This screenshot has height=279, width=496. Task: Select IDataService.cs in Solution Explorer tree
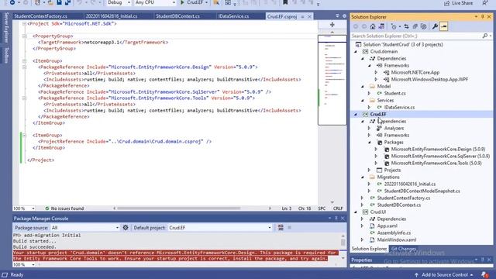tap(399, 107)
